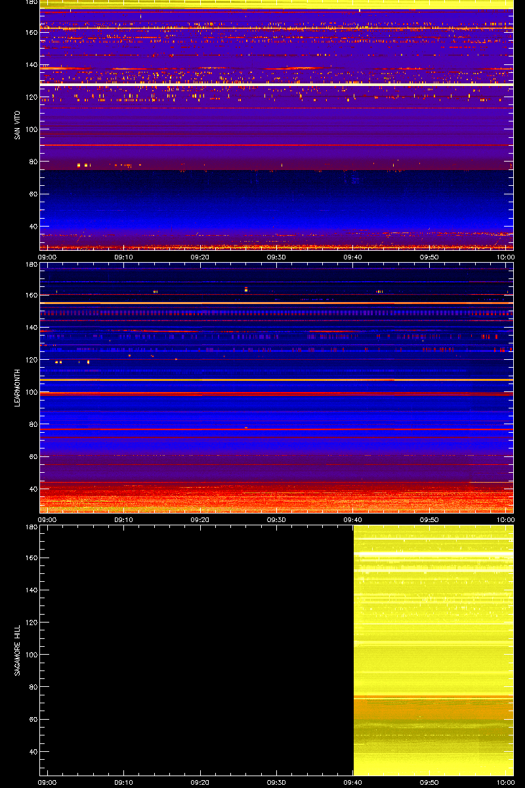Click the 100 frequency label on San Vito axis
The image size is (525, 788).
pyautogui.click(x=30, y=129)
